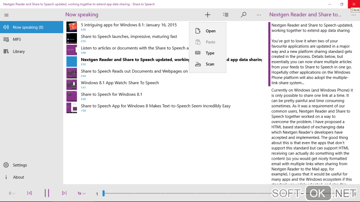Select 'Windows 8.1 App Watch' article
Image resolution: width=360 pixels, height=202 pixels.
point(120,82)
